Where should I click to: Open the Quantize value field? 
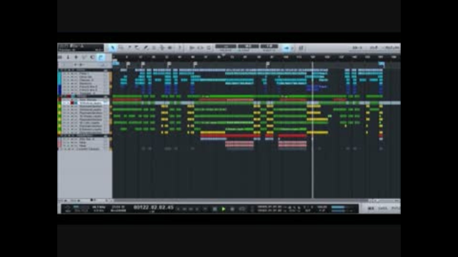click(226, 46)
